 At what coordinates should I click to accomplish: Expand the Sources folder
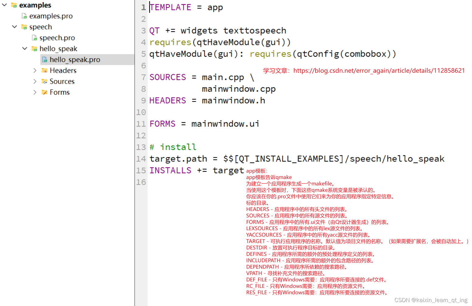click(x=35, y=81)
